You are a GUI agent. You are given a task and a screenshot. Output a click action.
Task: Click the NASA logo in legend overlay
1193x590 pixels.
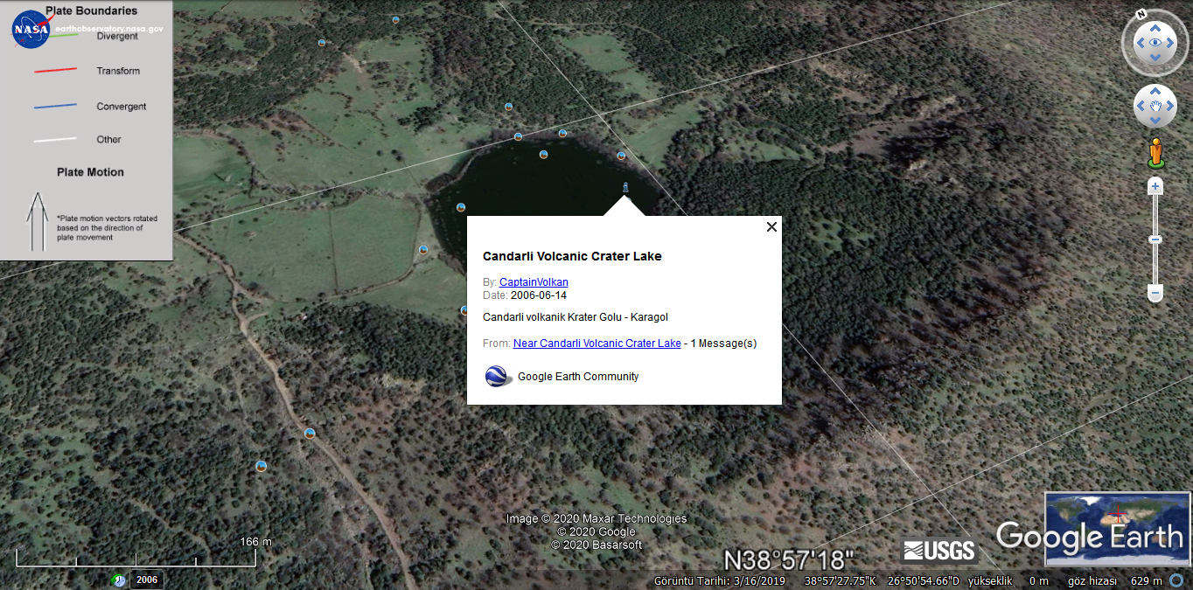pyautogui.click(x=31, y=29)
